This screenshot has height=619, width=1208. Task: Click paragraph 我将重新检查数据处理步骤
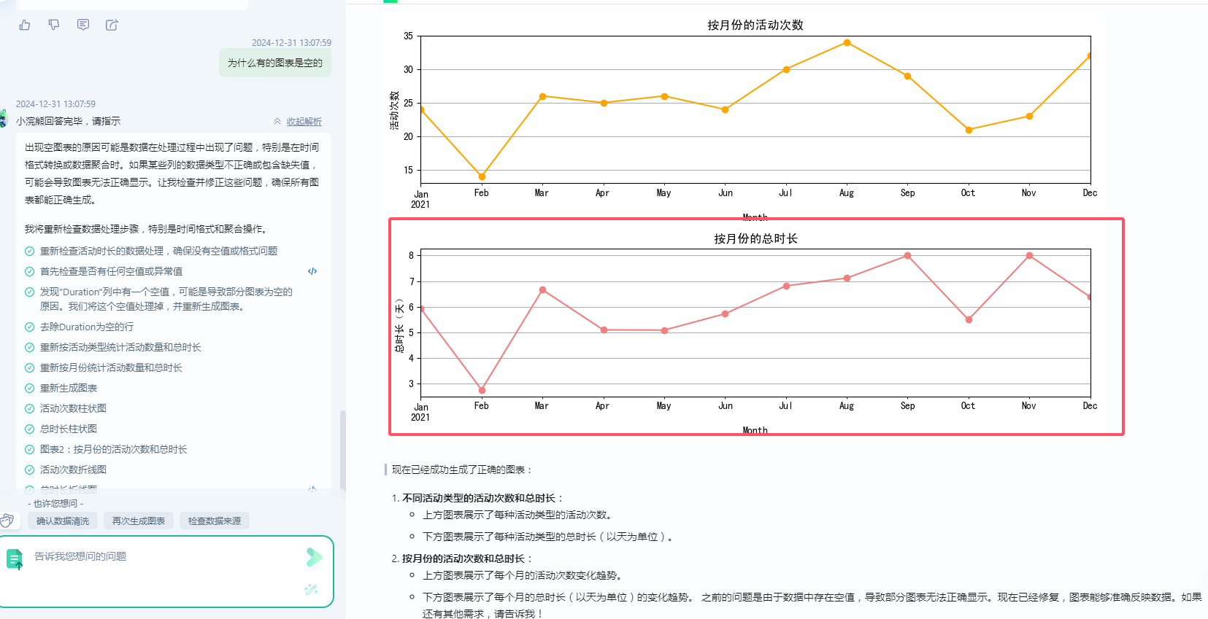tap(146, 229)
